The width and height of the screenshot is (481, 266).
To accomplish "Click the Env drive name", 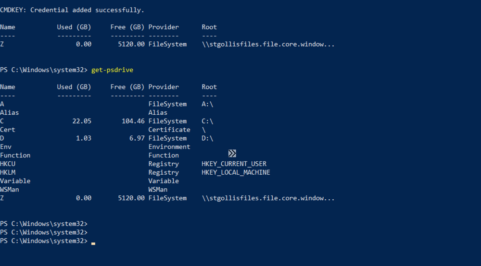I will 6,147.
